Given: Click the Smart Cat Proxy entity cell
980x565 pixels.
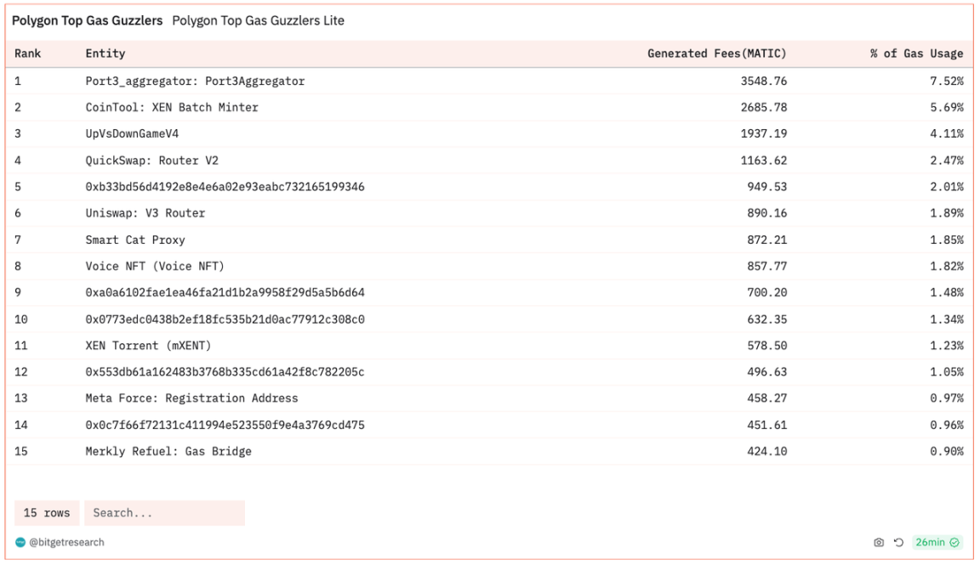Looking at the screenshot, I should point(135,240).
